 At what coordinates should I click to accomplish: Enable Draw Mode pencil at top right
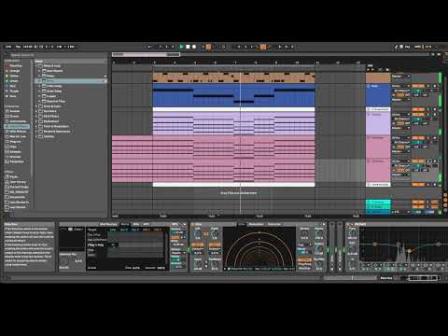[x=396, y=47]
